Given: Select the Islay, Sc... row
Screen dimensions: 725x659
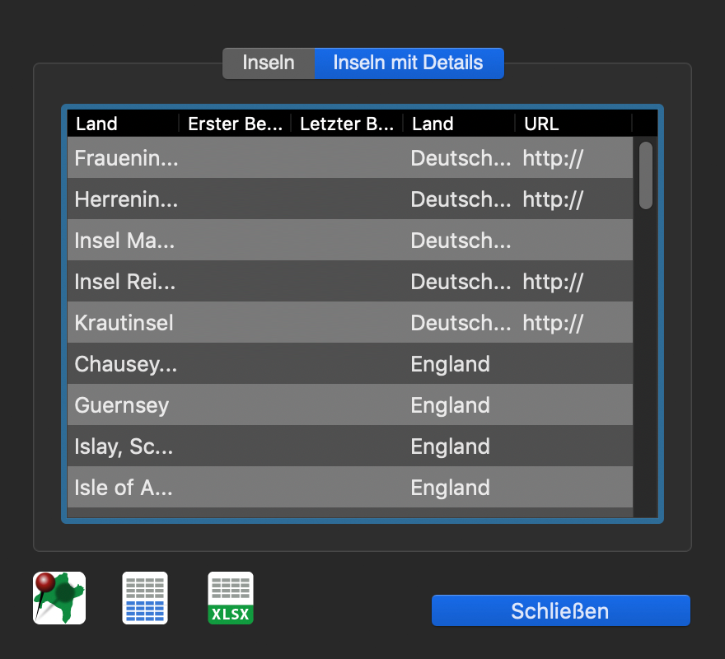Looking at the screenshot, I should click(350, 446).
